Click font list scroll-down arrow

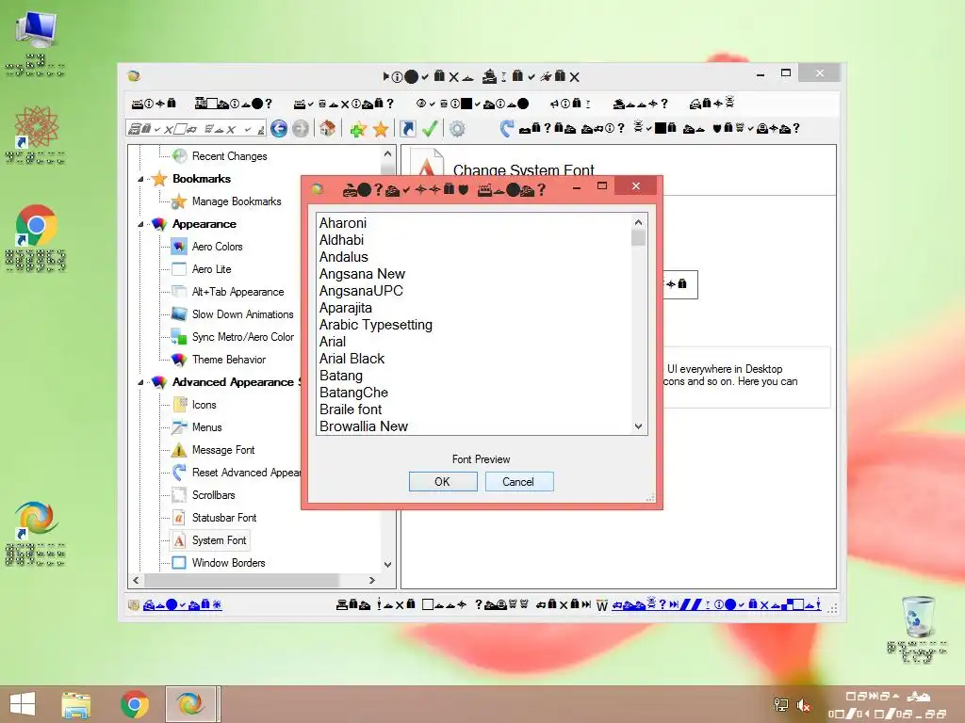pyautogui.click(x=638, y=426)
